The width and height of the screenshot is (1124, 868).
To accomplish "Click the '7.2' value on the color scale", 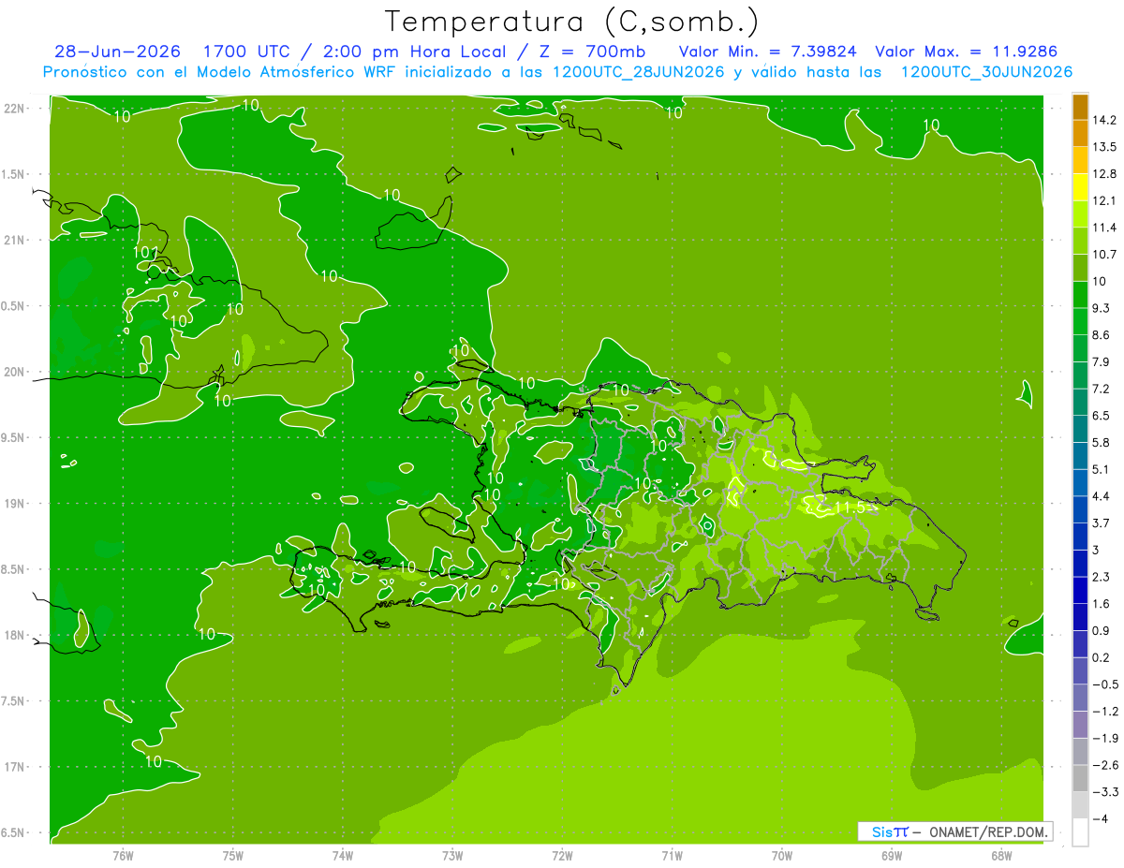I will pyautogui.click(x=1102, y=389).
